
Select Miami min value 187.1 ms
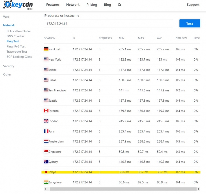point(125,70)
